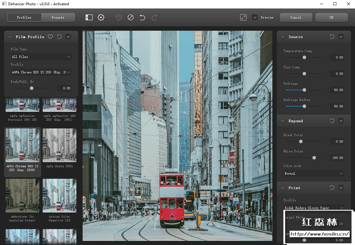Click the fullscreen expand icon
Image resolution: width=355 pixels, height=245 pixels.
[243, 17]
